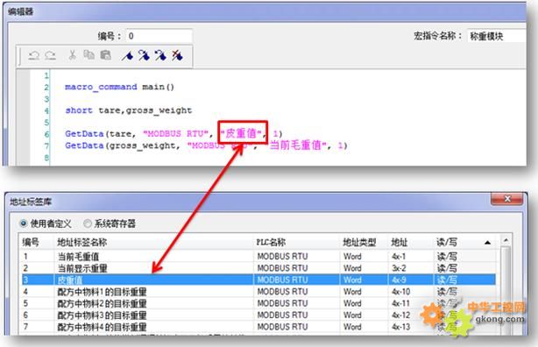Sort by the 地址标签名称 column header
Image resolution: width=538 pixels, height=347 pixels.
(x=153, y=243)
